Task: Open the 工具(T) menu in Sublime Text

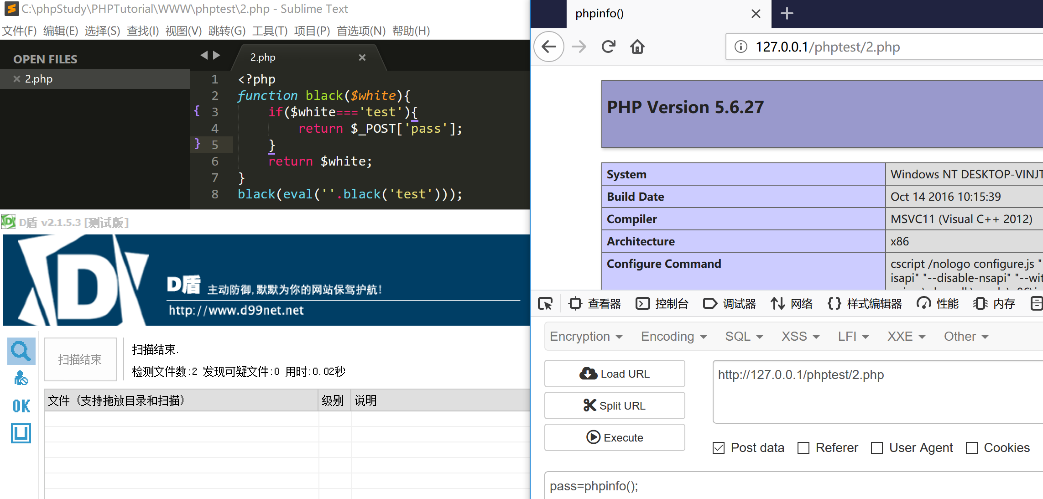Action: point(270,31)
